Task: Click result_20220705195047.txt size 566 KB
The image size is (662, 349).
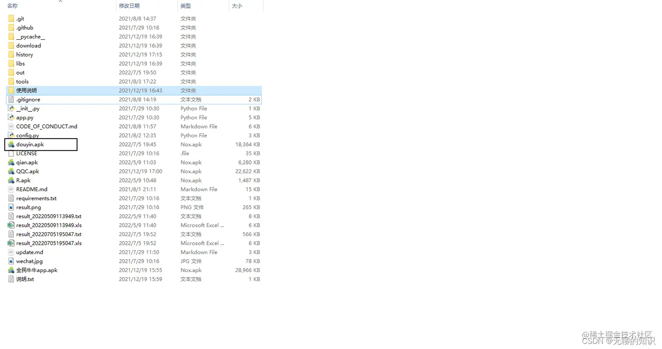Action: pyautogui.click(x=250, y=234)
